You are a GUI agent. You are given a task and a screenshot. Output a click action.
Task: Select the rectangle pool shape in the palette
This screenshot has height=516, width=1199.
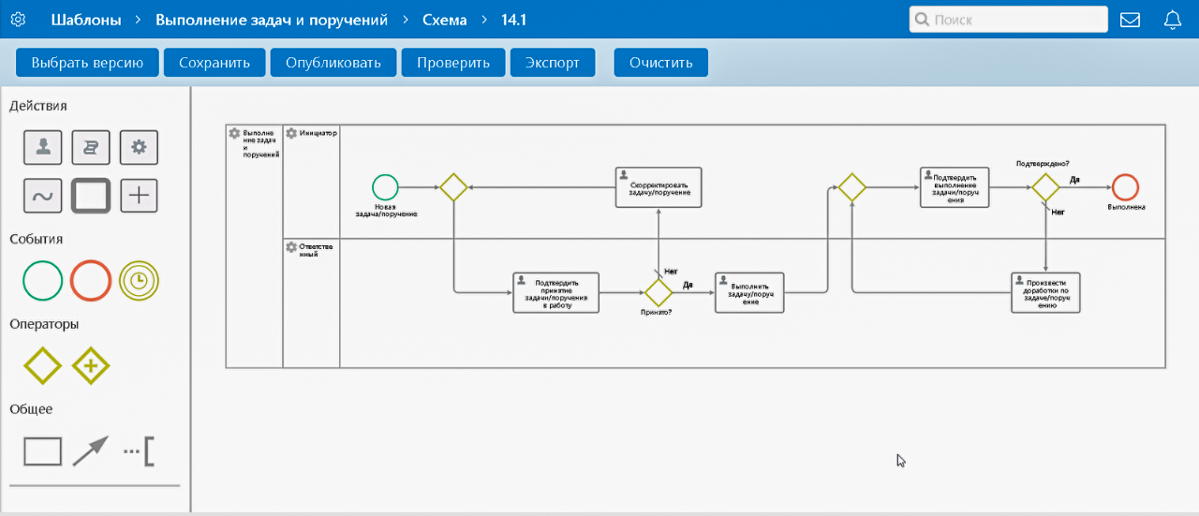pos(43,451)
